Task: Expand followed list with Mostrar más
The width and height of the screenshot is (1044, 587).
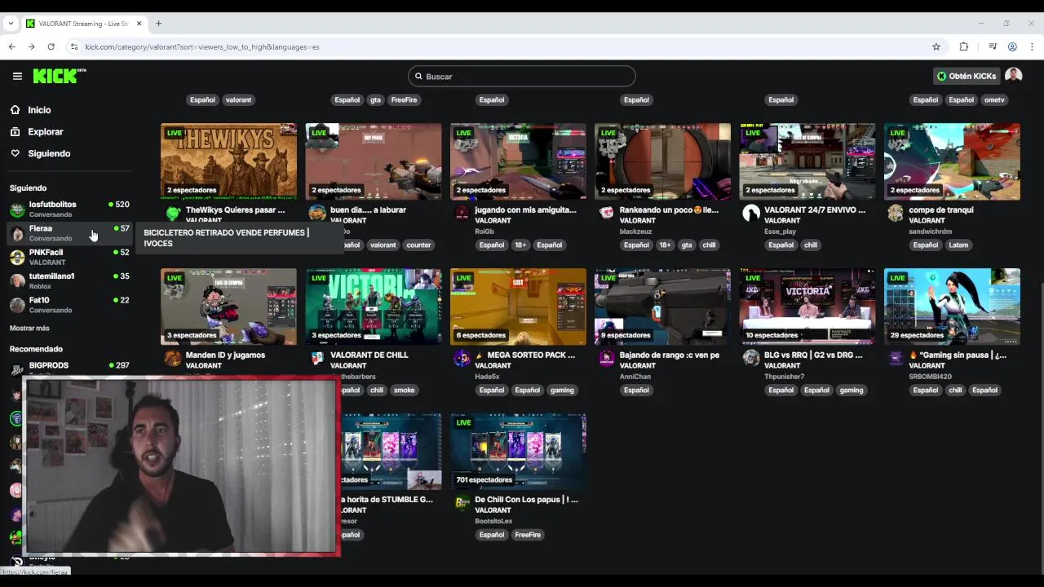Action: pos(29,328)
